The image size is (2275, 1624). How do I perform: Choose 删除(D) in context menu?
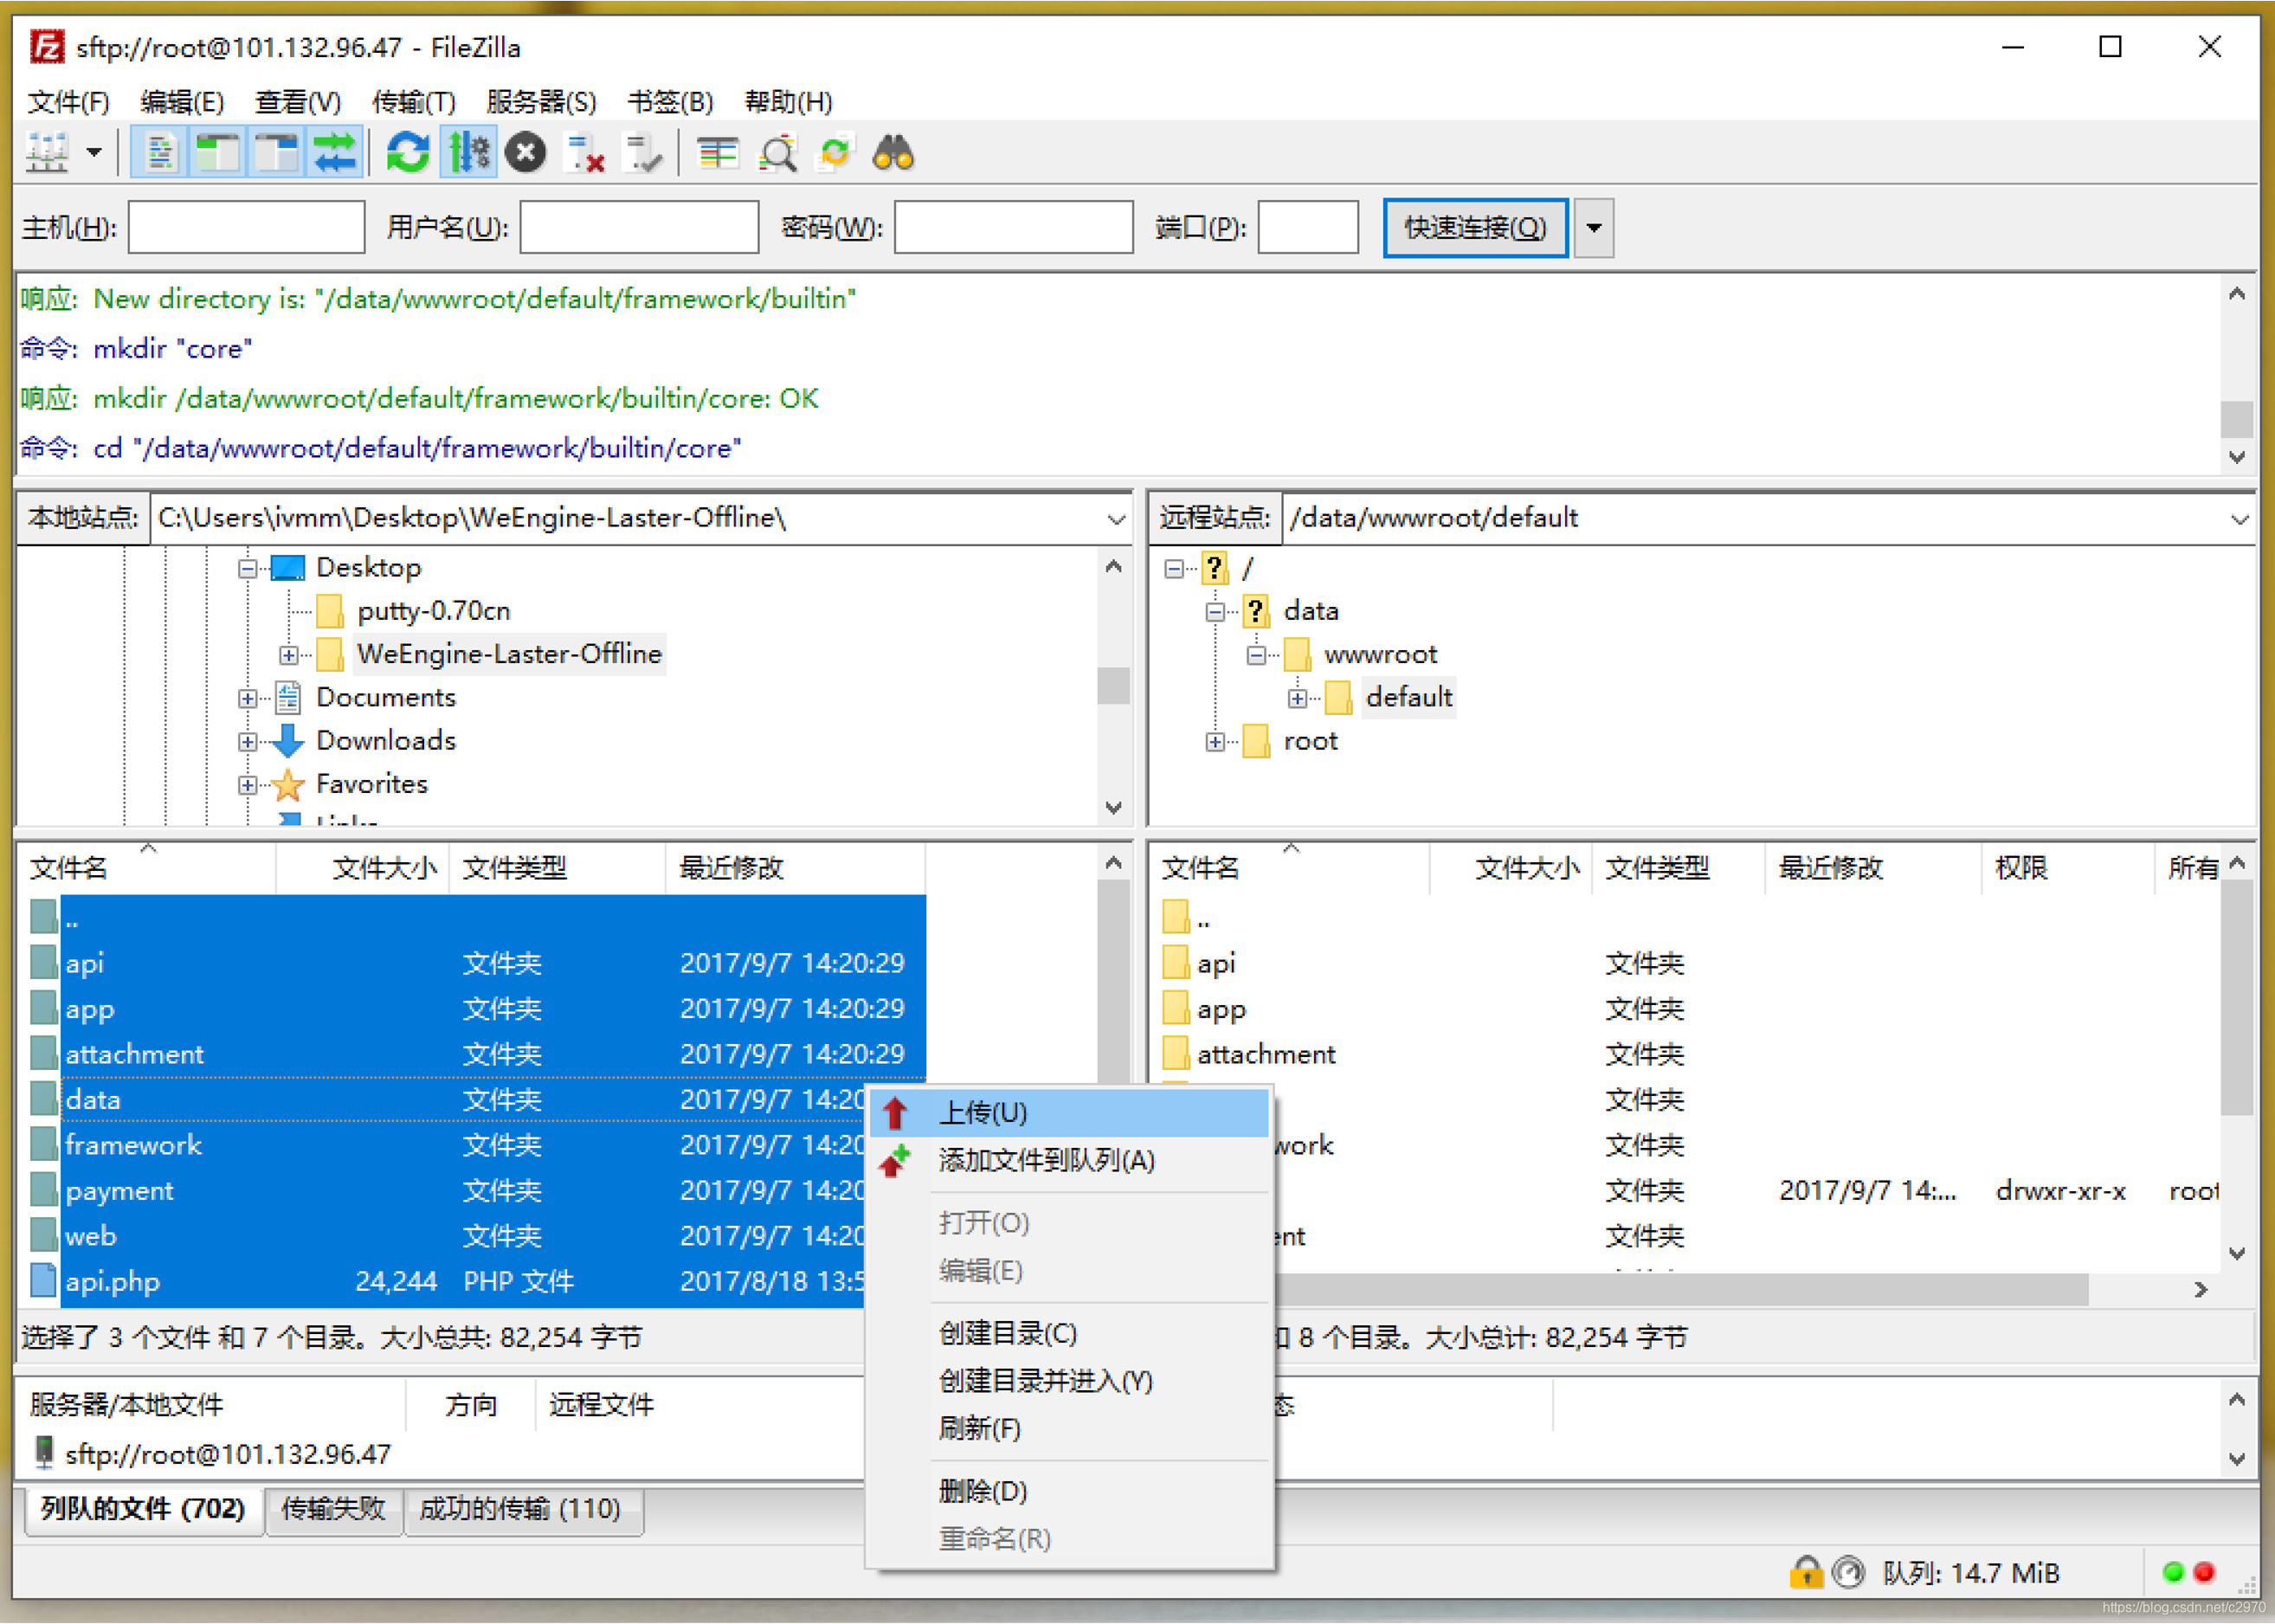[1070, 1491]
